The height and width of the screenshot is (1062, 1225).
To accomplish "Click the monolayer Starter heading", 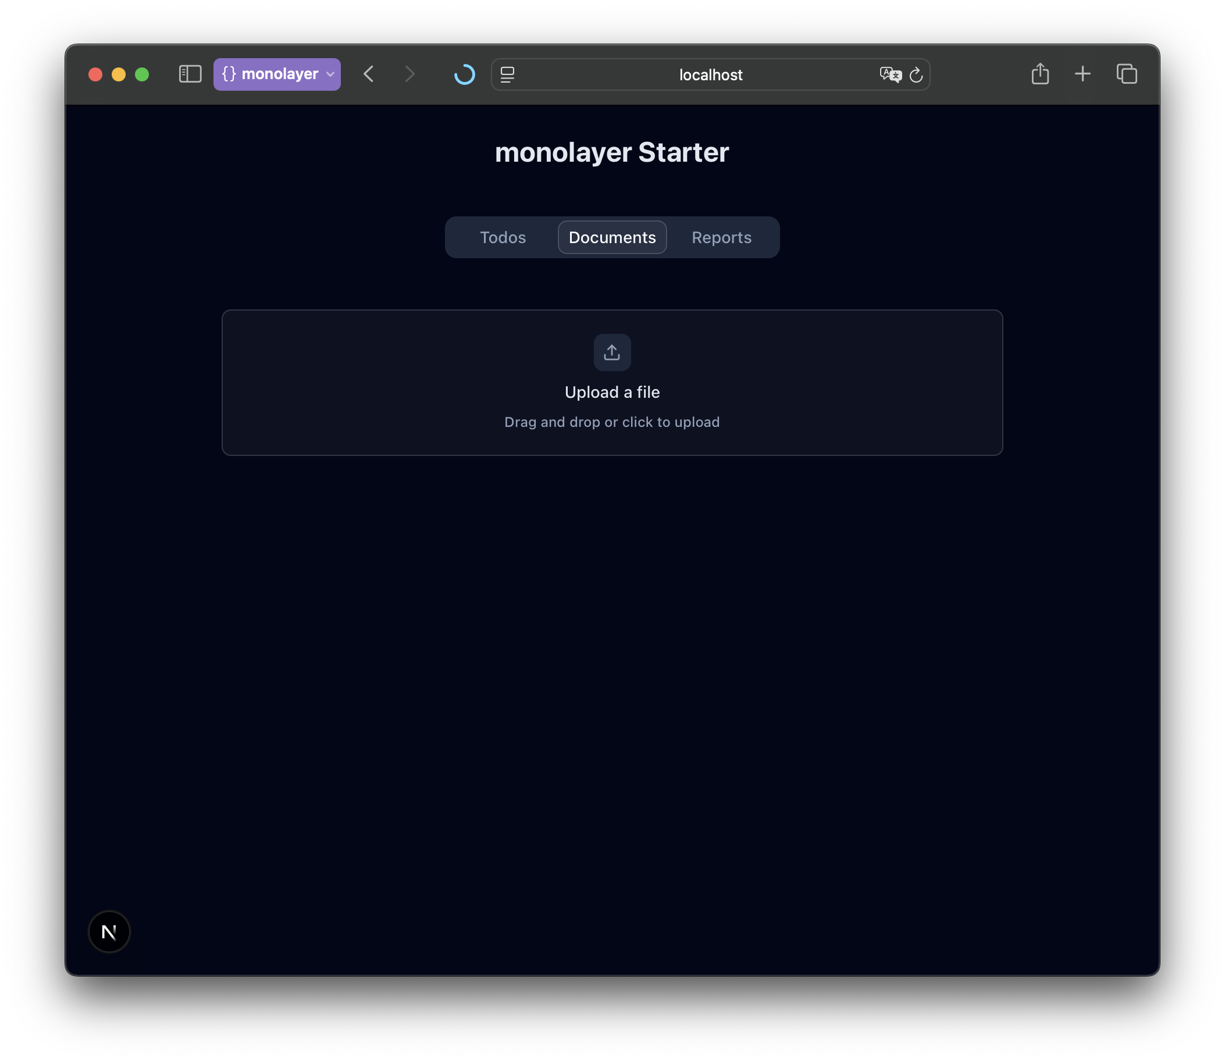I will [x=612, y=152].
